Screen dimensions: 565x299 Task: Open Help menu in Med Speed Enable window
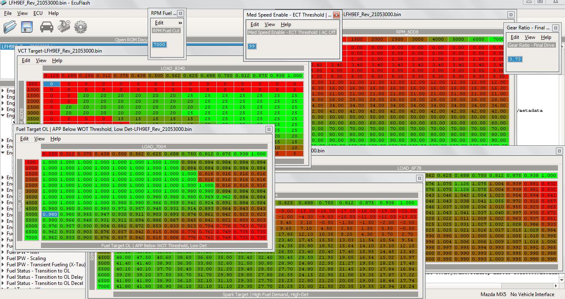(x=286, y=24)
